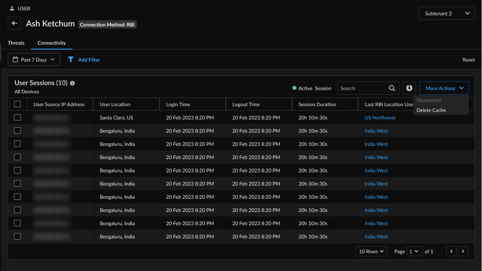Click the download icon button
This screenshot has height=271, width=482.
(409, 88)
